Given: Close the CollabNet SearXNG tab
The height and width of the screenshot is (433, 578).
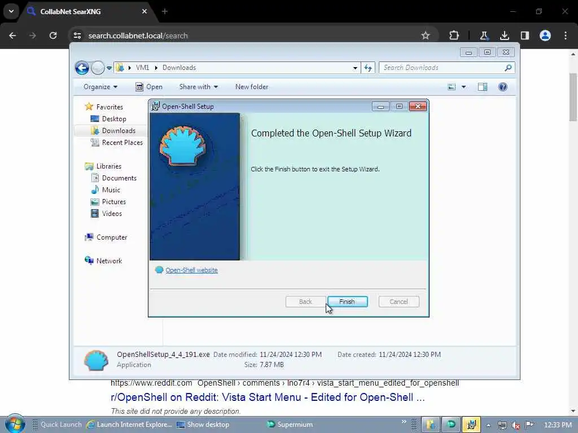Looking at the screenshot, I should 144,11.
